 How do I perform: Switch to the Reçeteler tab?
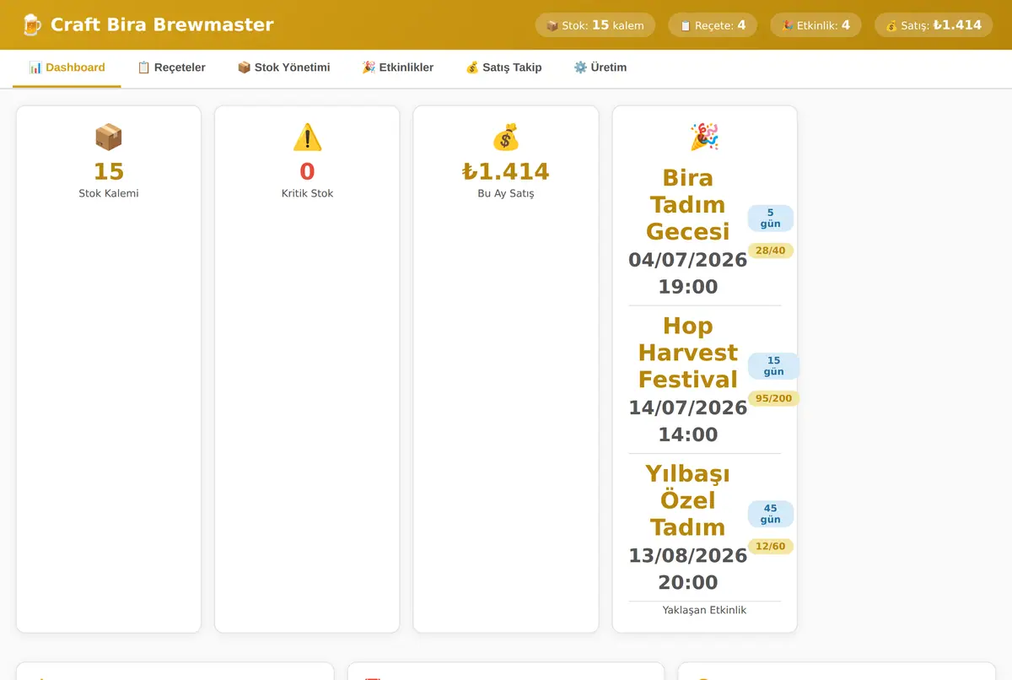tap(171, 67)
